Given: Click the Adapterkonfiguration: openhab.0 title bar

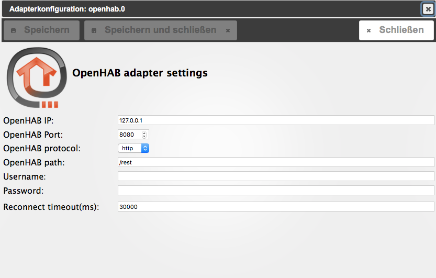Looking at the screenshot, I should (209, 9).
